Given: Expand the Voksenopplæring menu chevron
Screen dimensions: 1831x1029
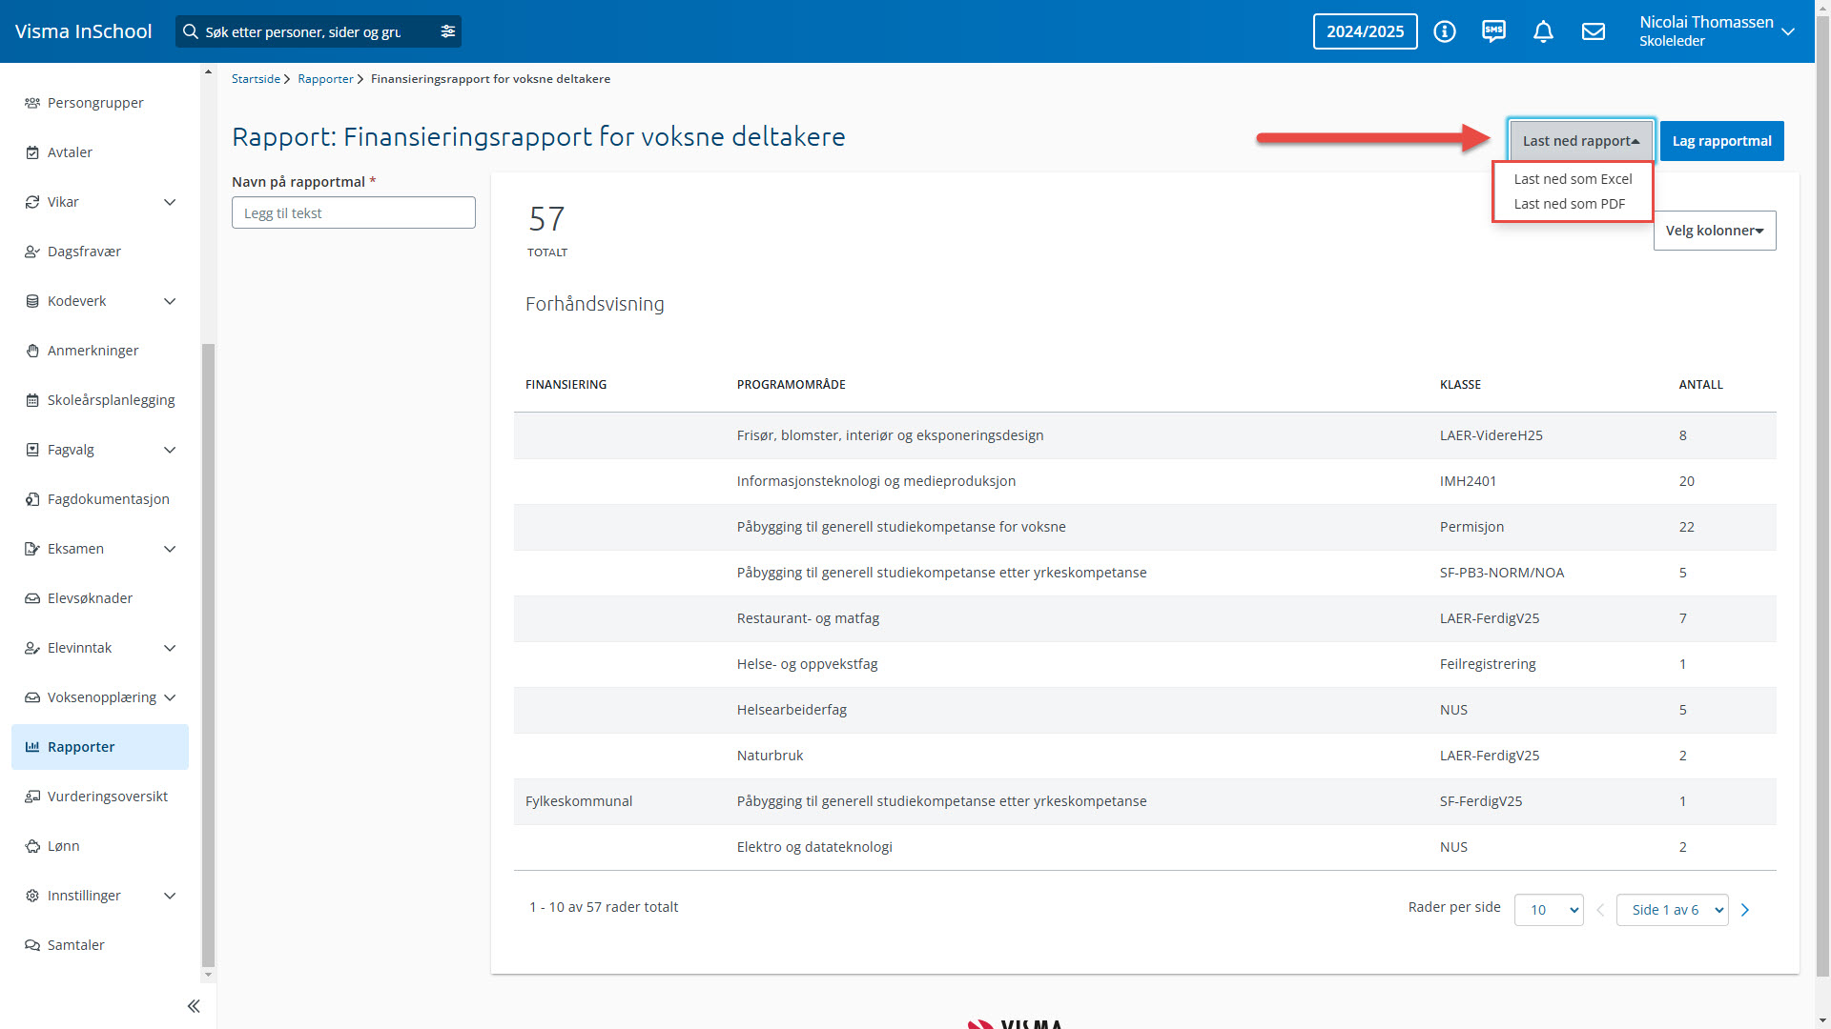Looking at the screenshot, I should pyautogui.click(x=170, y=697).
